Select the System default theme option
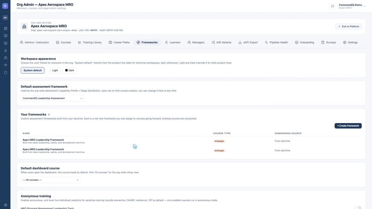Screen dimensions: 372x209 (x=33, y=70)
